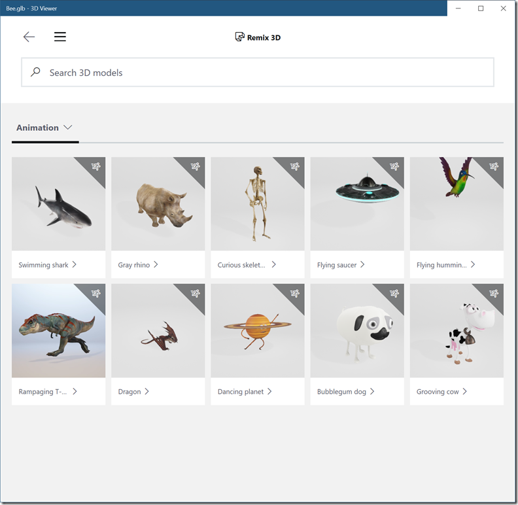Click the chevron next to Gray rhino
Screen dimensions: 518x505
pos(156,264)
